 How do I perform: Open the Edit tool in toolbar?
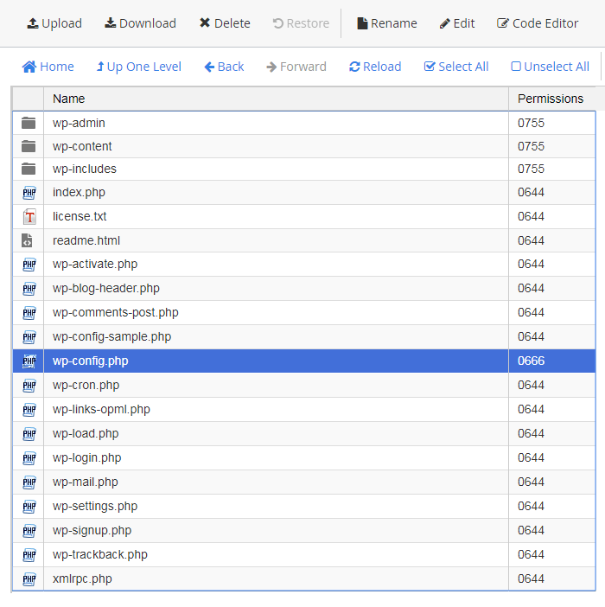click(457, 23)
